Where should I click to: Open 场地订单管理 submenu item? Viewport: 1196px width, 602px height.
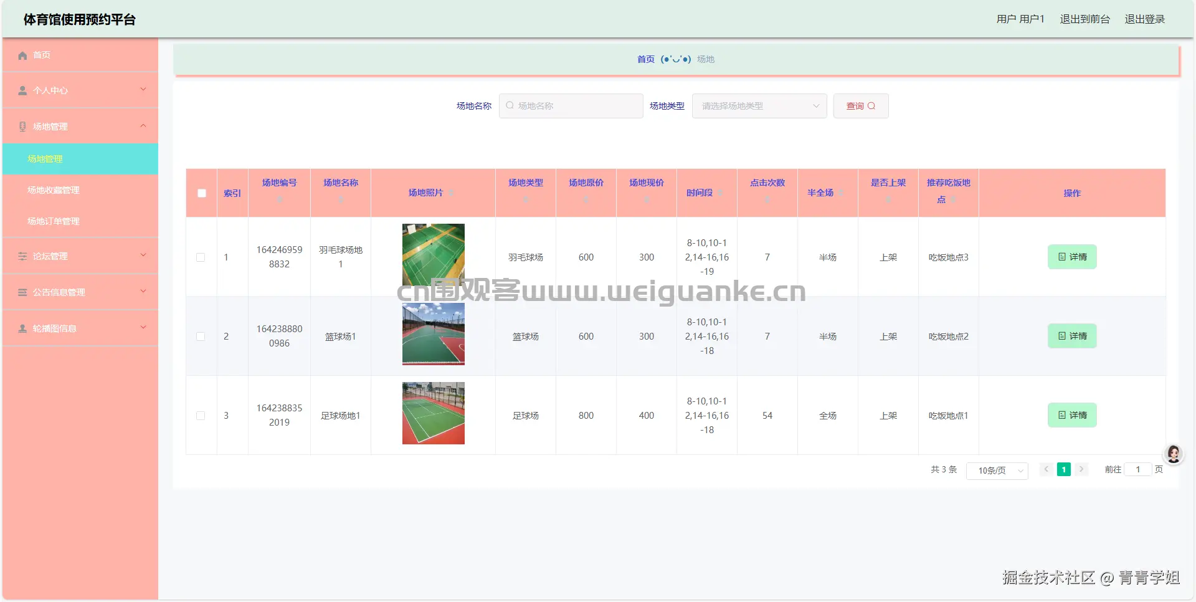80,221
